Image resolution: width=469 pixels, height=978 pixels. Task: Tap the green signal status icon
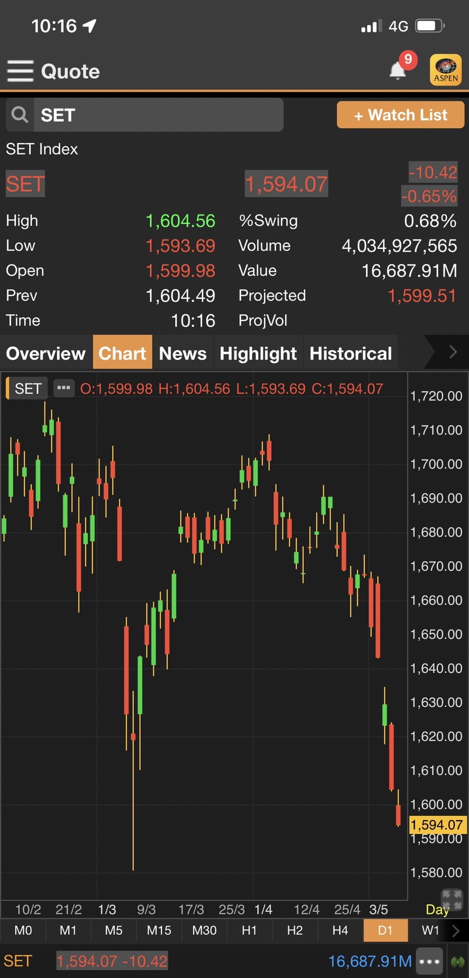click(x=457, y=961)
